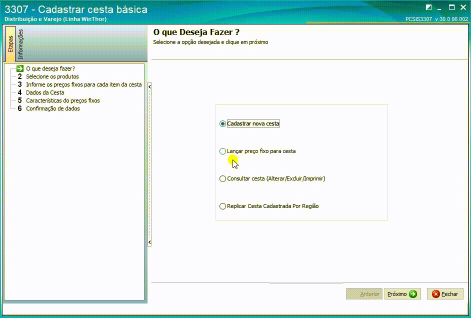Open step 3 'Informe os preços fixos' item
The height and width of the screenshot is (318, 471).
click(84, 84)
